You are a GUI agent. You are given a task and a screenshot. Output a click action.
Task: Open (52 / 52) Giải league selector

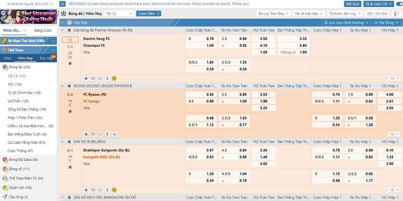(377, 14)
